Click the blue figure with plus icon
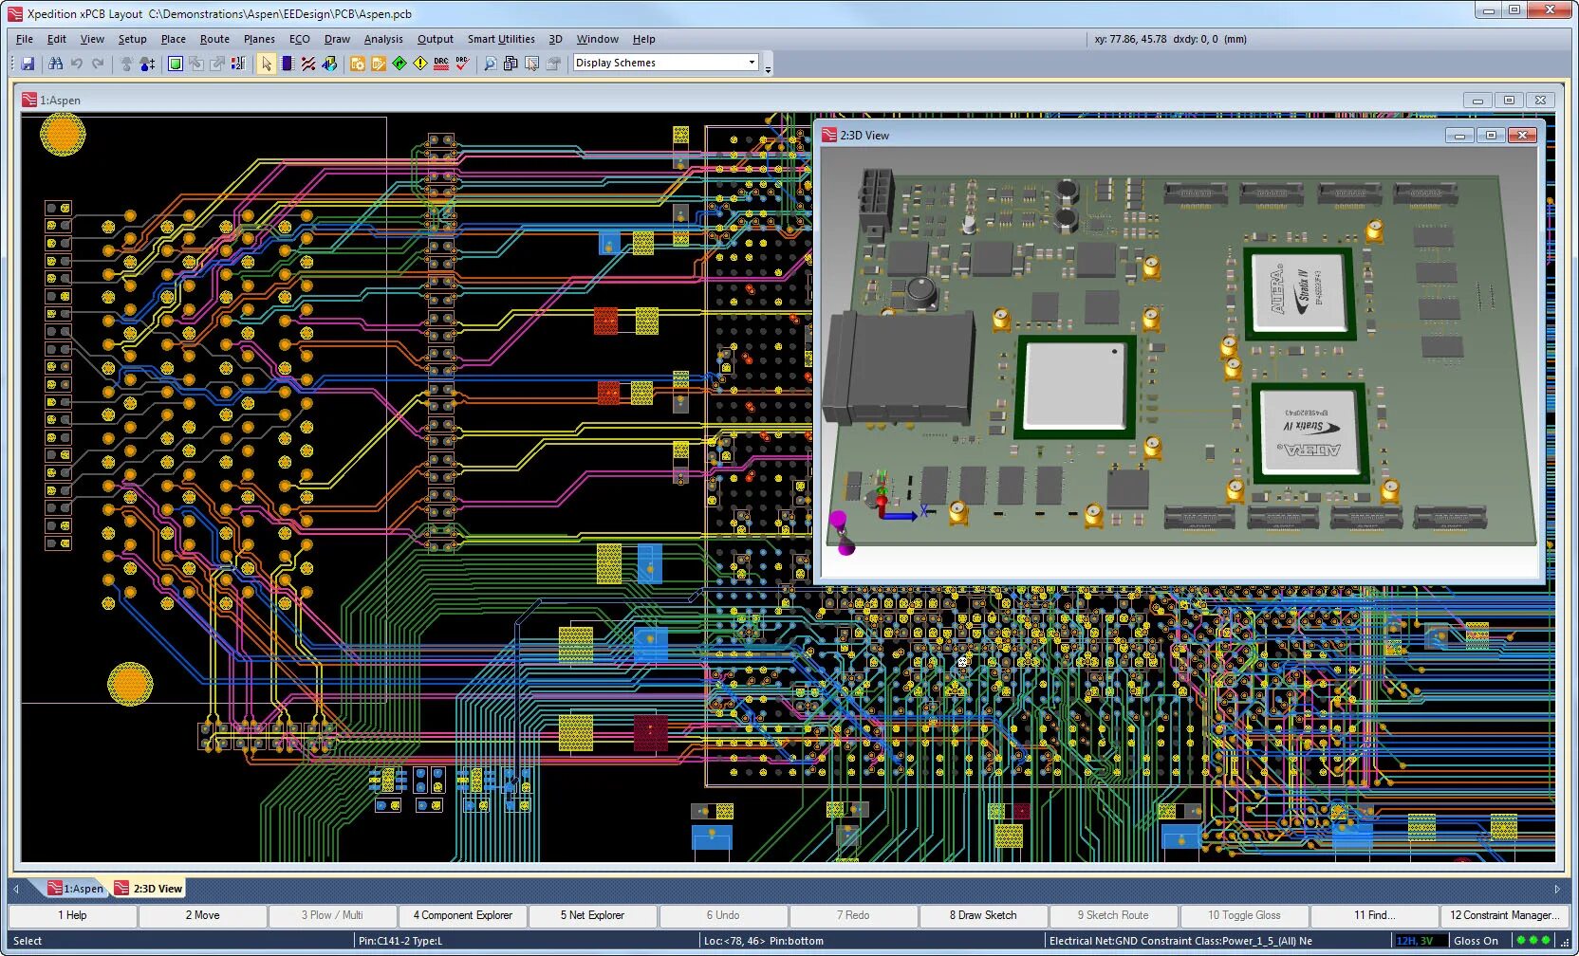 tap(147, 64)
